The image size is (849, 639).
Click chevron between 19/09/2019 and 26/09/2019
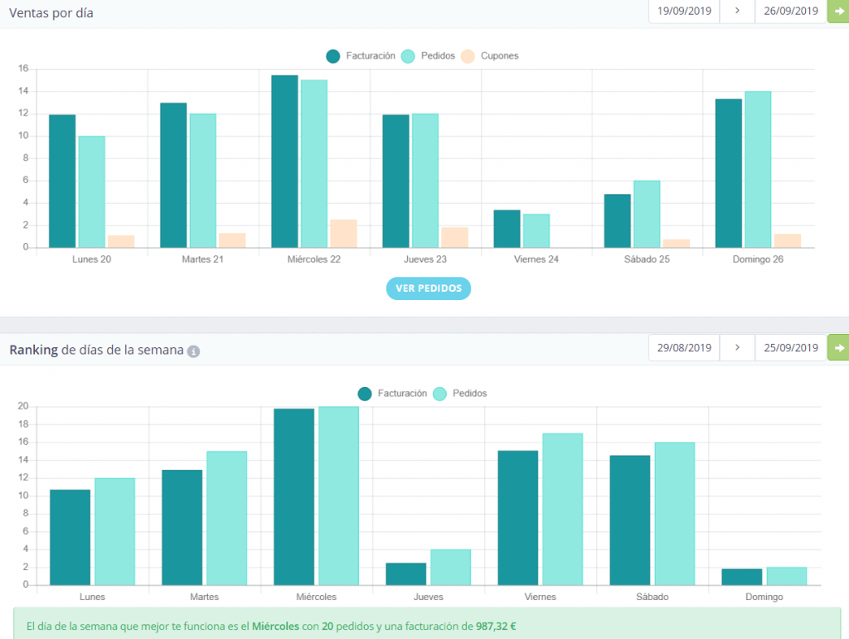click(737, 11)
